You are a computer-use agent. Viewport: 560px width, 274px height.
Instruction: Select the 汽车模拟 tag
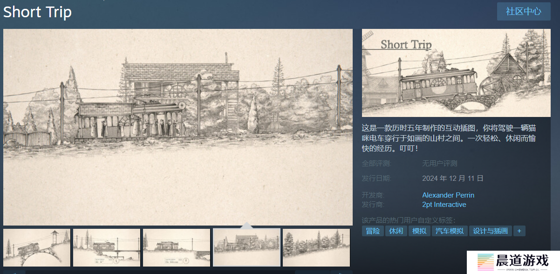click(450, 231)
